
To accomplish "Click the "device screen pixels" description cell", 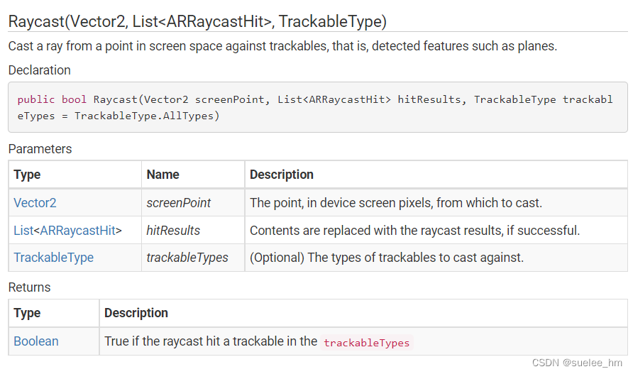I will (x=395, y=203).
